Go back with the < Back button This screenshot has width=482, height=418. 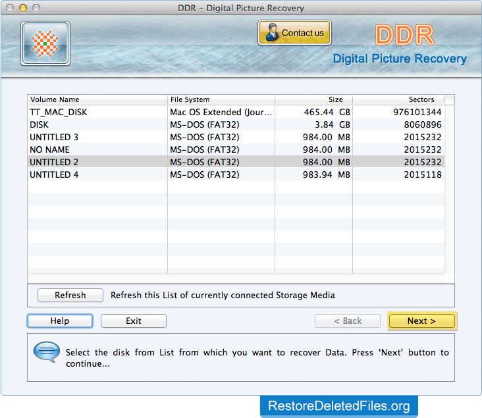pos(348,321)
